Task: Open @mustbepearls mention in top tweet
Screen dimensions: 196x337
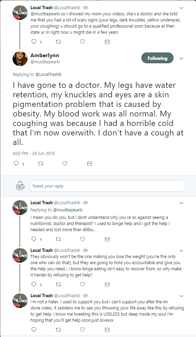Action: [x=45, y=14]
